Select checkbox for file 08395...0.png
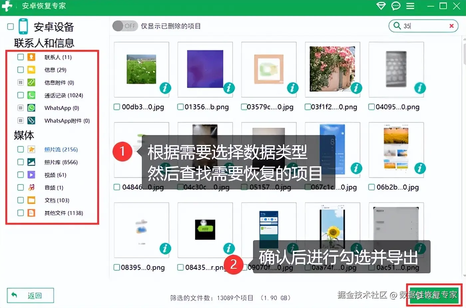The height and width of the screenshot is (308, 466). click(117, 267)
